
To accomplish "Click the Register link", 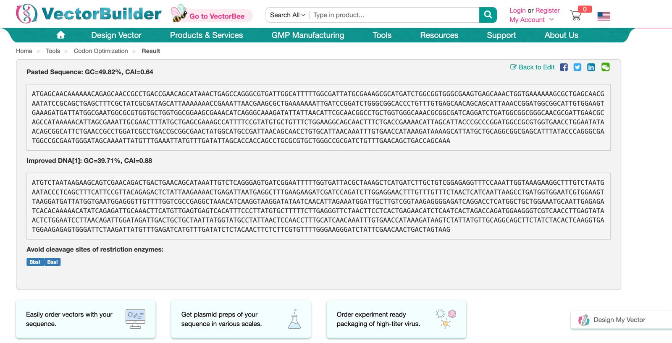I will point(548,10).
